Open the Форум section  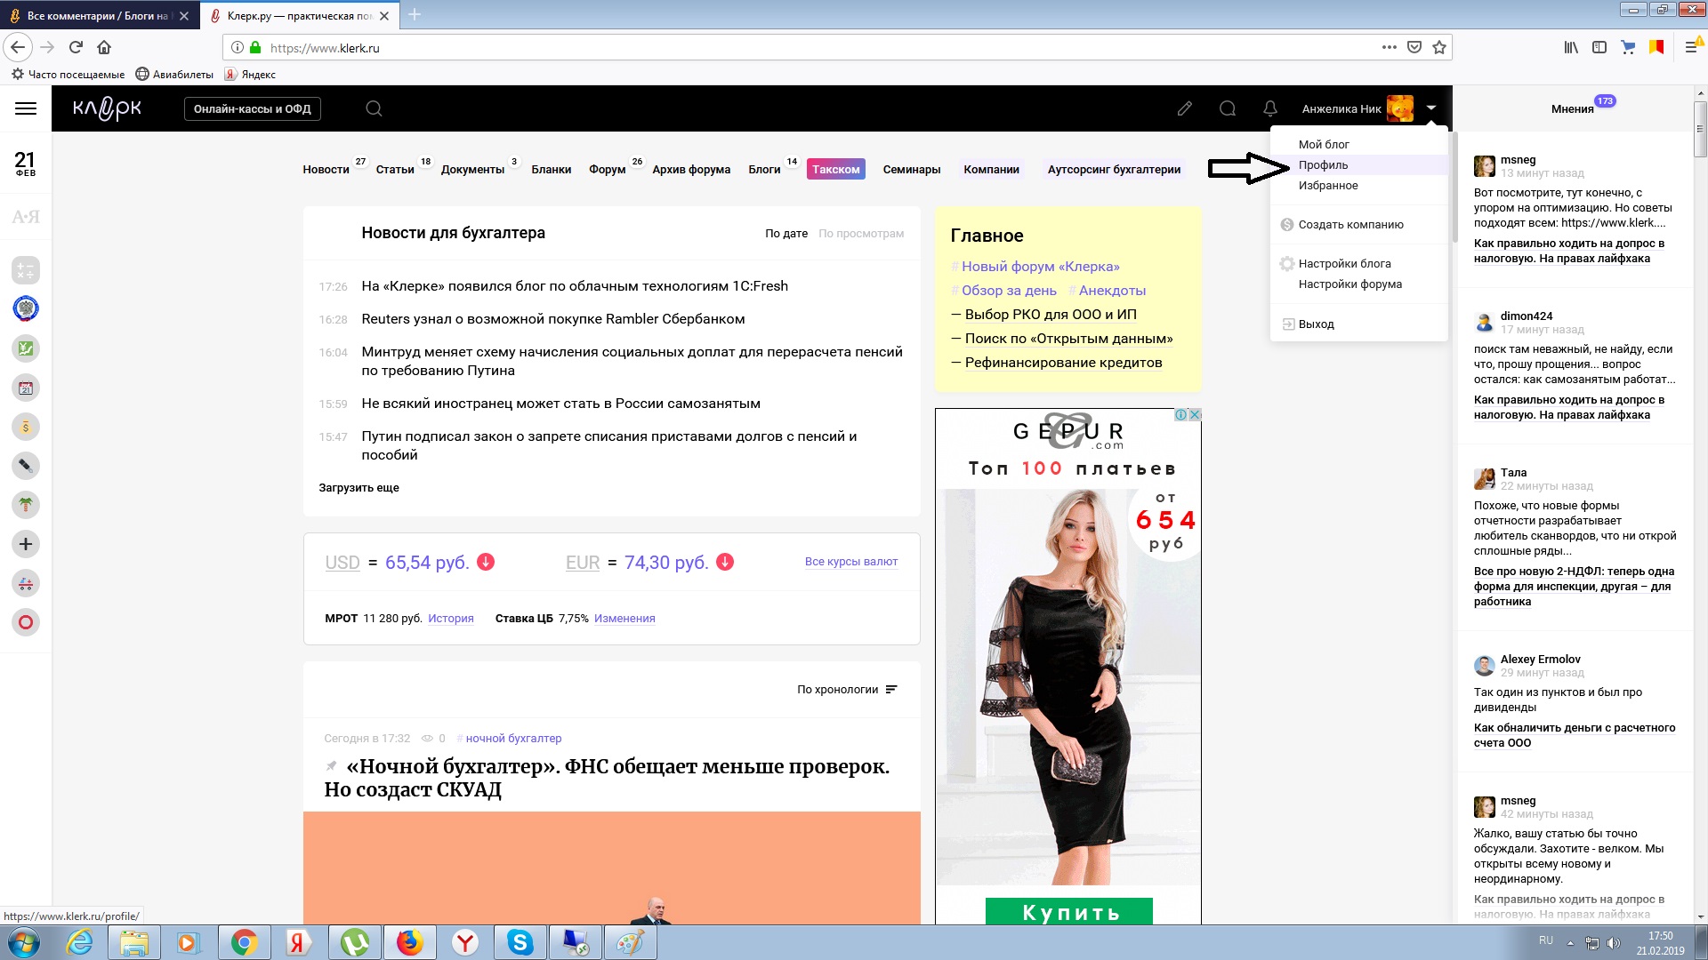tap(607, 169)
